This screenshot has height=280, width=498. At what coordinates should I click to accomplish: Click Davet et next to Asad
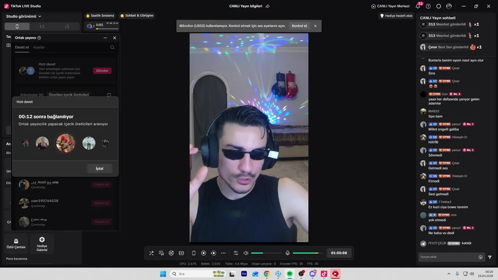click(x=102, y=184)
